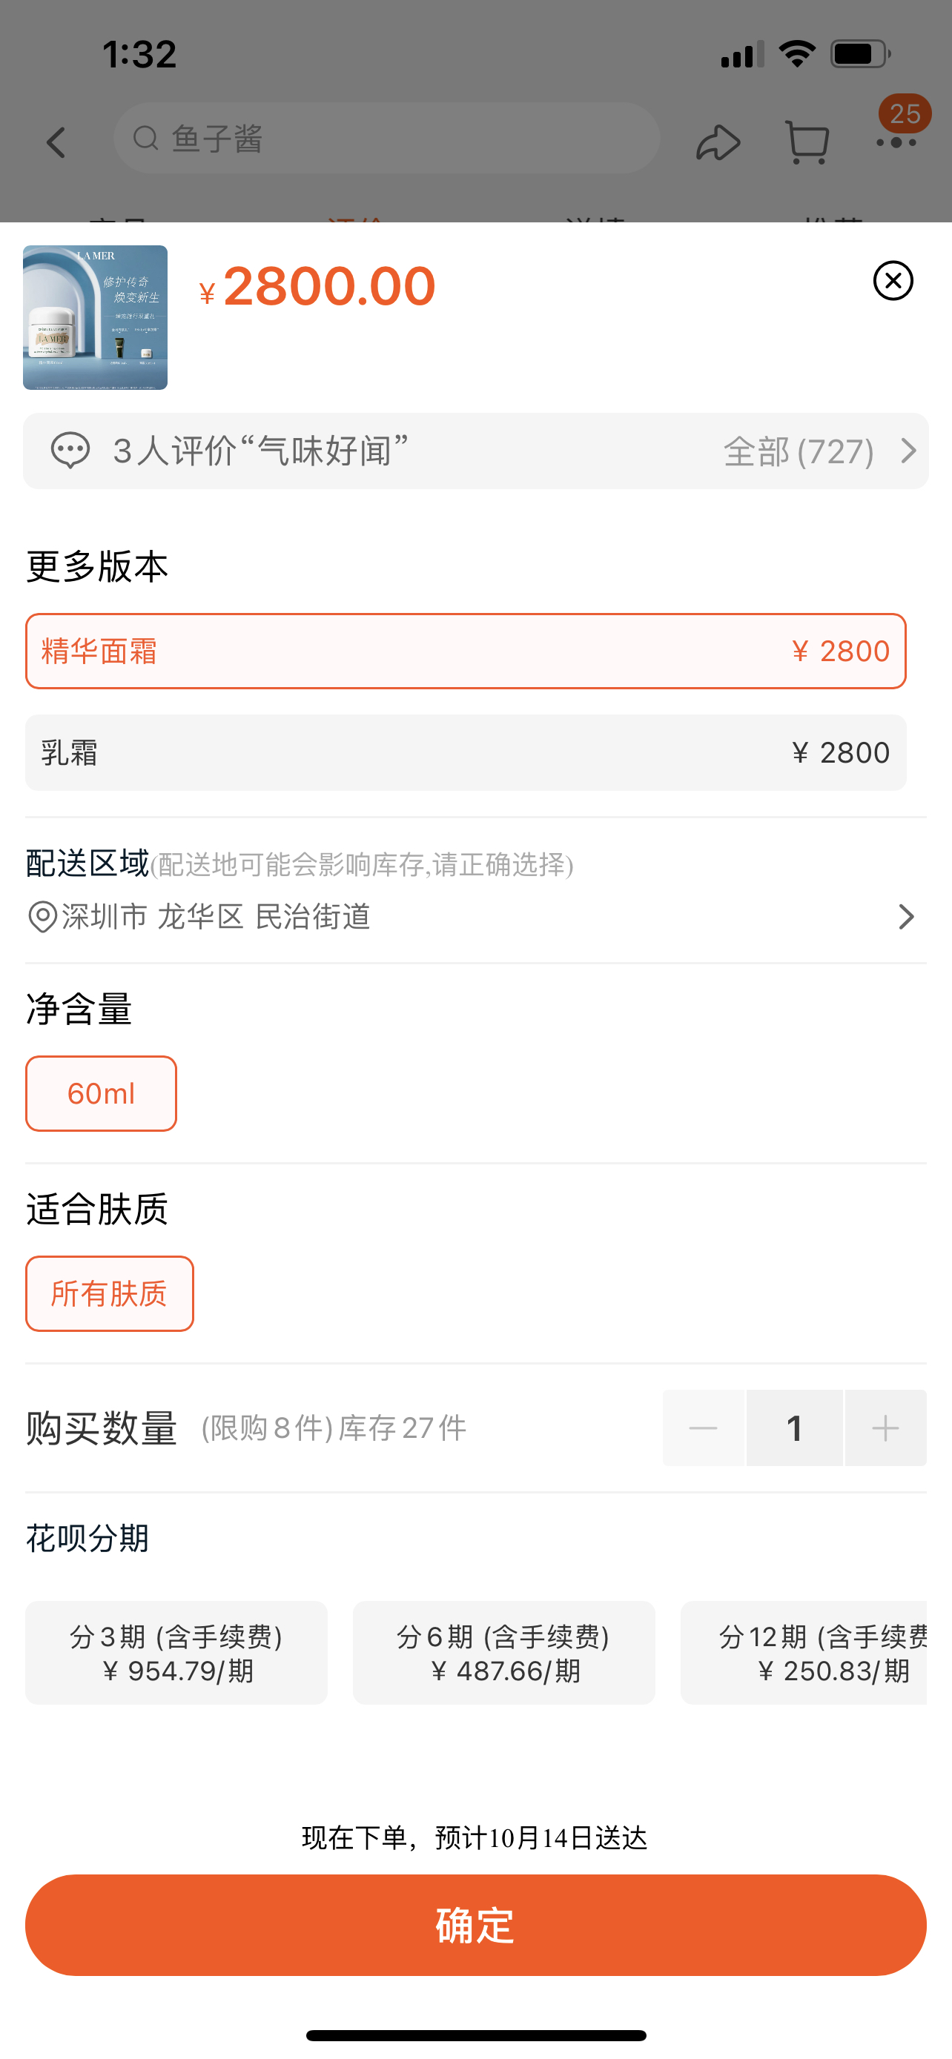Select the 乳霜 version option
Screen dimensions: 952x2059
point(465,752)
